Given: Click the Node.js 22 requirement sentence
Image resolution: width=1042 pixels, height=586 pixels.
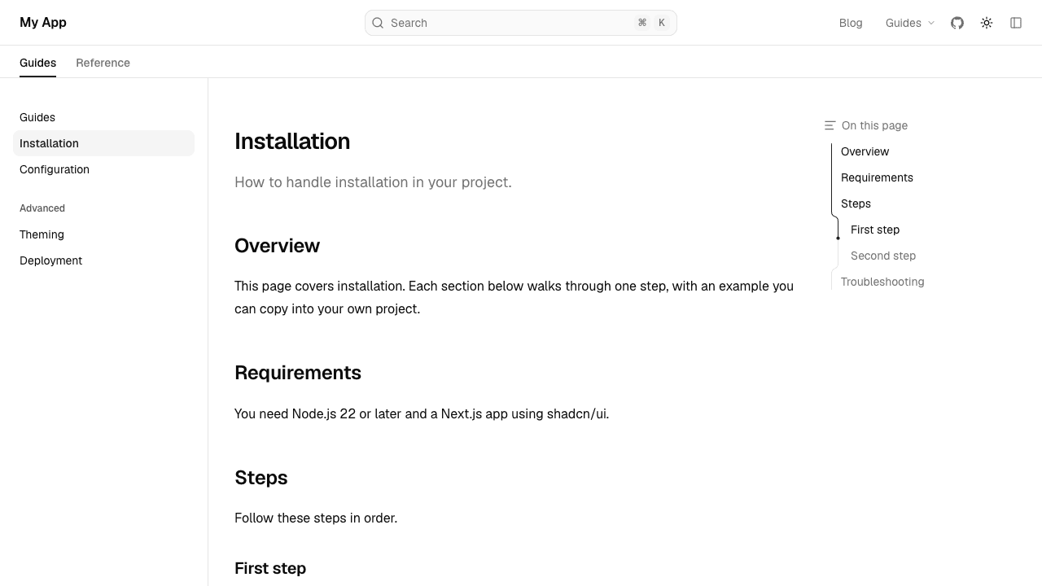Looking at the screenshot, I should click(x=422, y=414).
